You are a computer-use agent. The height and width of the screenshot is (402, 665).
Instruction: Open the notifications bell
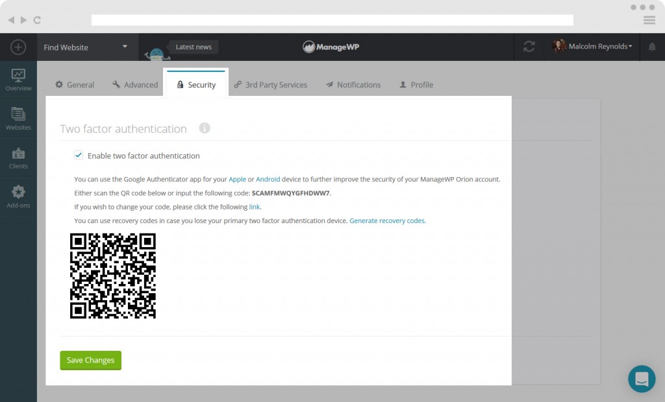(651, 47)
